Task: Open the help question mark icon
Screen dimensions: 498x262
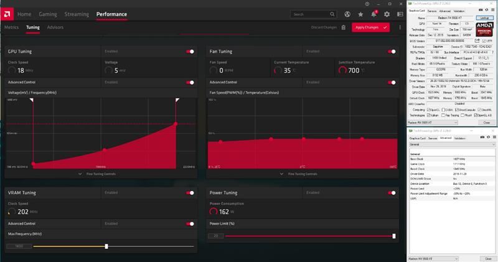Action: click(x=367, y=4)
